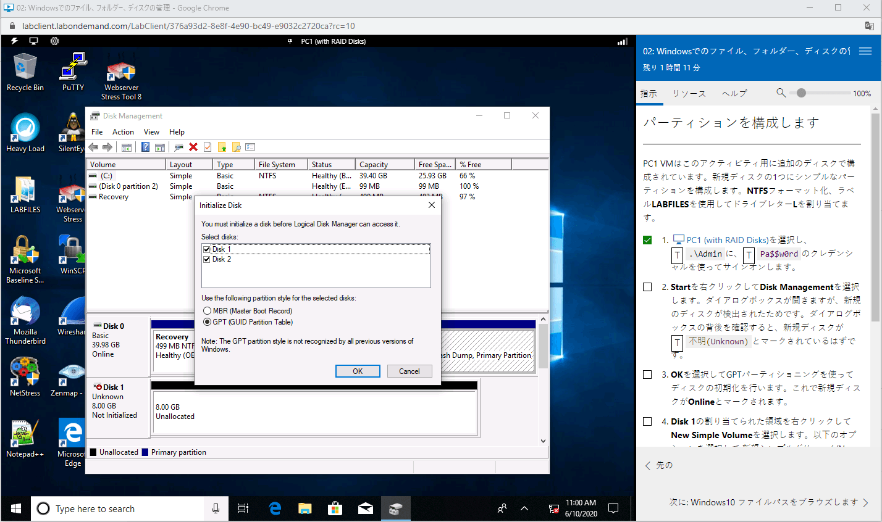Click the lab settings gear icon

click(54, 41)
